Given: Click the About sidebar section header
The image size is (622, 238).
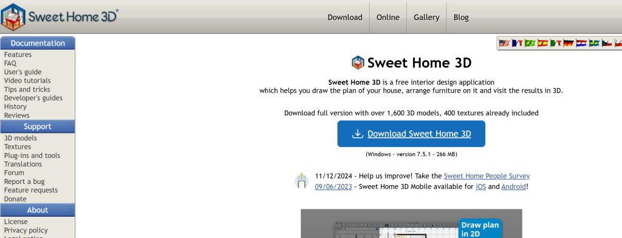Looking at the screenshot, I should coord(38,210).
